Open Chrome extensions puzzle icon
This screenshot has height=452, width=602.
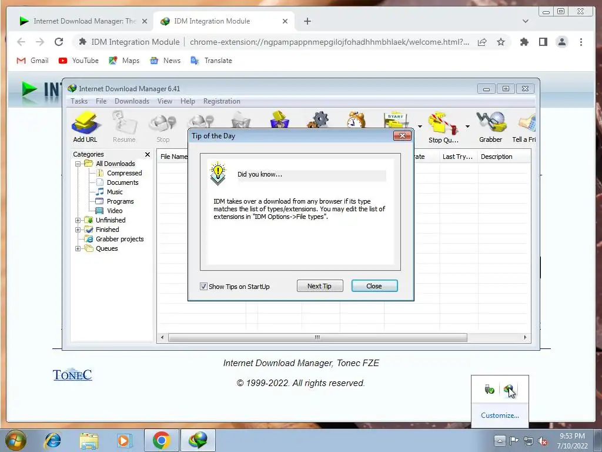[x=524, y=42]
